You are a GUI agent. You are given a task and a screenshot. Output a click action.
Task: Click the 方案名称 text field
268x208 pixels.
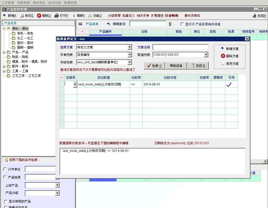pyautogui.click(x=180, y=47)
